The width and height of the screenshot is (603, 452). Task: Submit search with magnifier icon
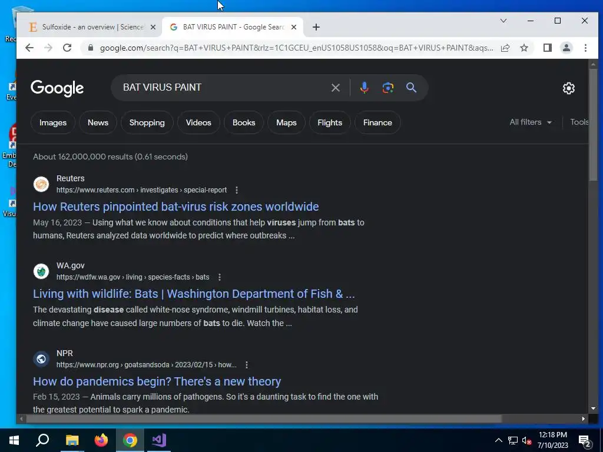(x=411, y=88)
